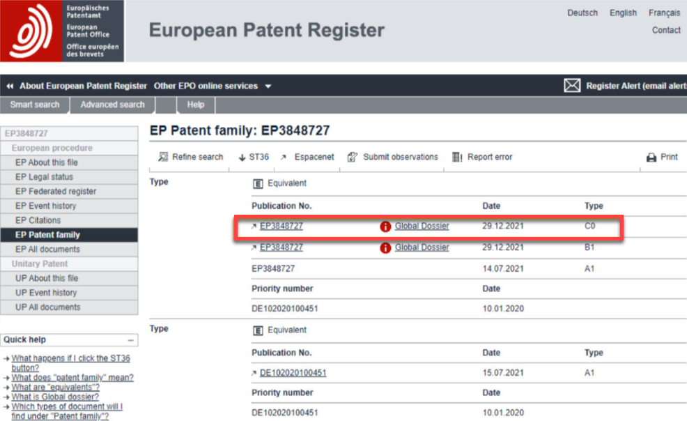The width and height of the screenshot is (687, 421).
Task: Open the DE102020100451 publication link
Action: tap(295, 372)
